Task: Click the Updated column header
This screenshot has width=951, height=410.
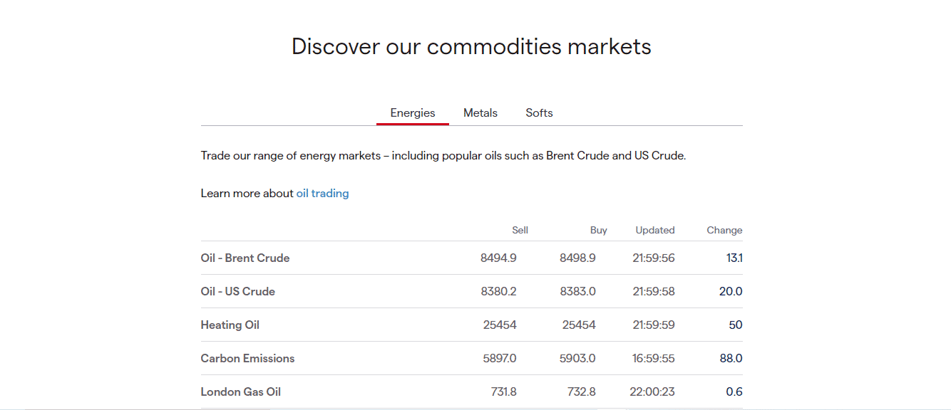Action: [655, 230]
